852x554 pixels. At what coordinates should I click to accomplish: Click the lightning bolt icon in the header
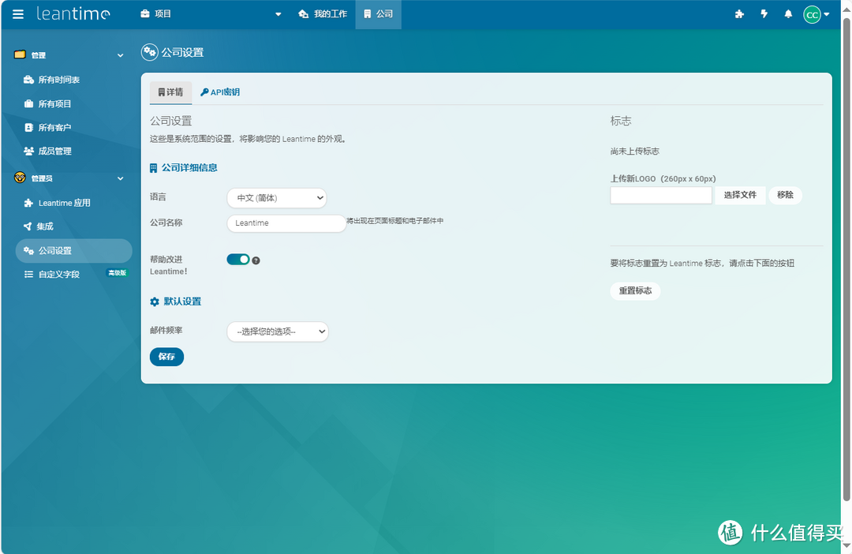pos(764,13)
